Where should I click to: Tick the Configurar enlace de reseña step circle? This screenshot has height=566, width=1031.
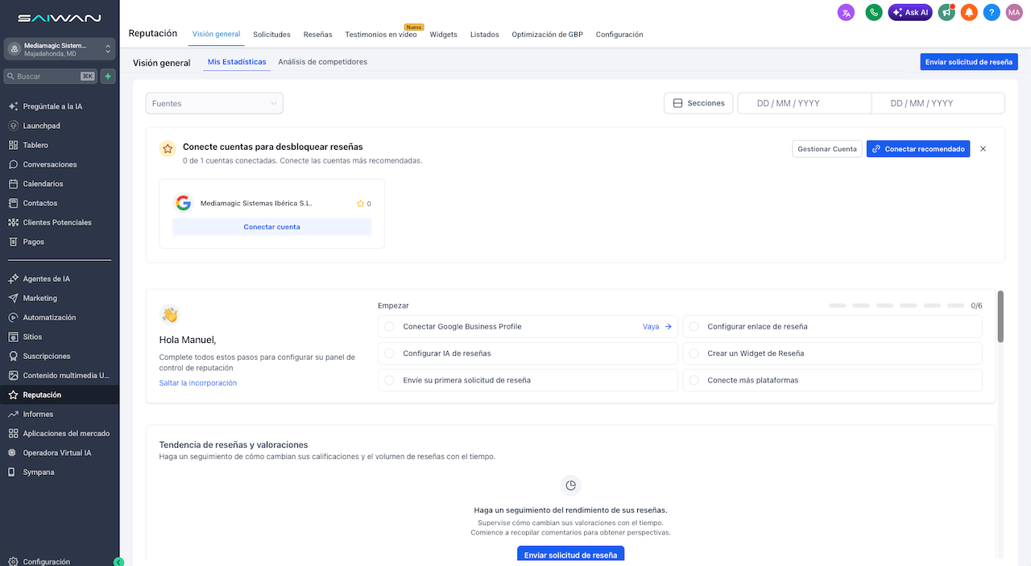694,326
